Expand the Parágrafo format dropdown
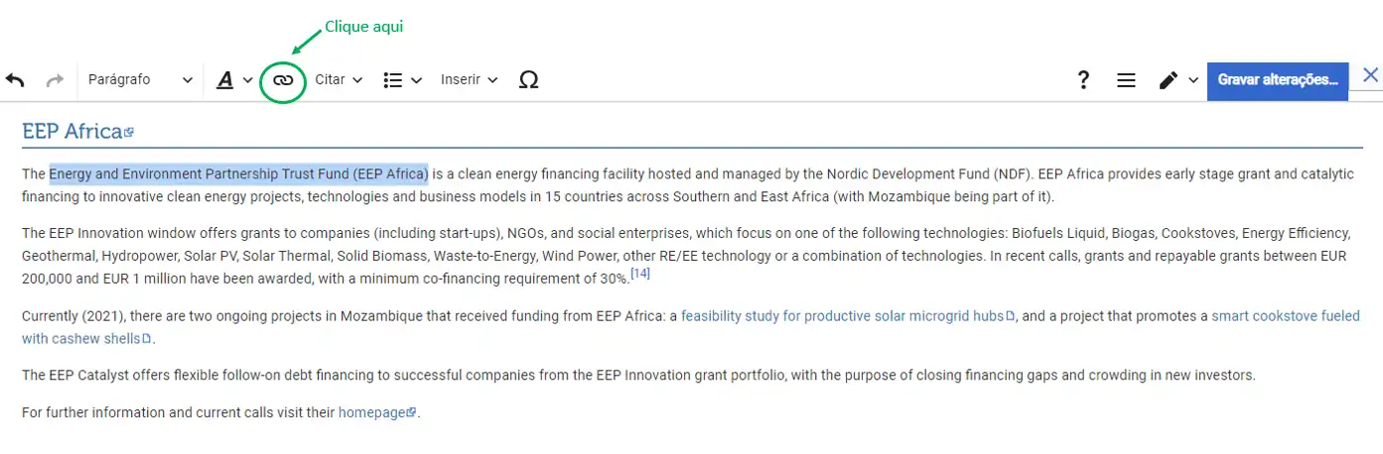 140,80
